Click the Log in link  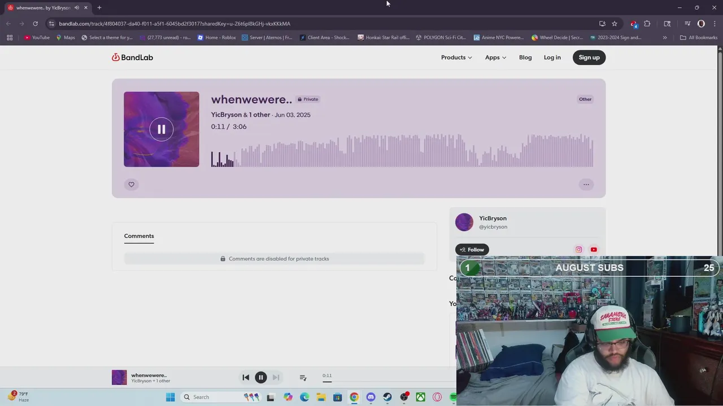(x=552, y=58)
